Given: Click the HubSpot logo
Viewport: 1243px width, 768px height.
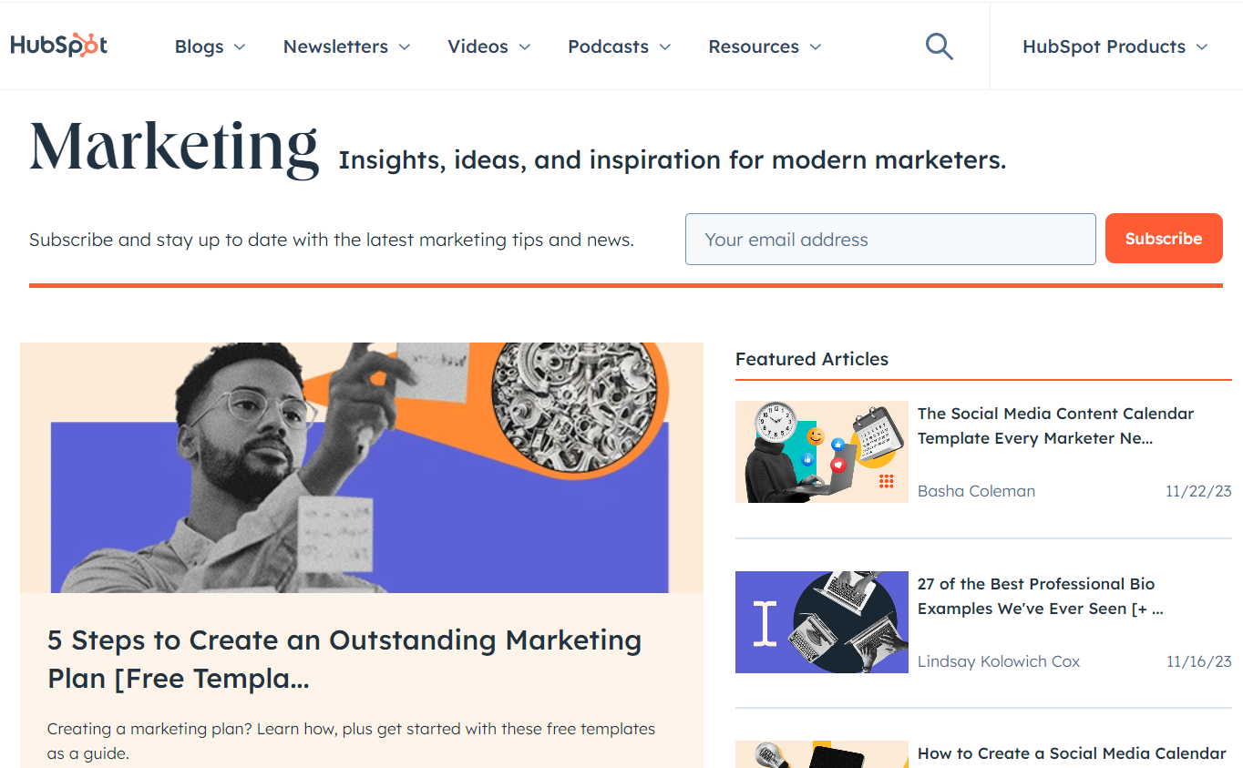Looking at the screenshot, I should [59, 46].
